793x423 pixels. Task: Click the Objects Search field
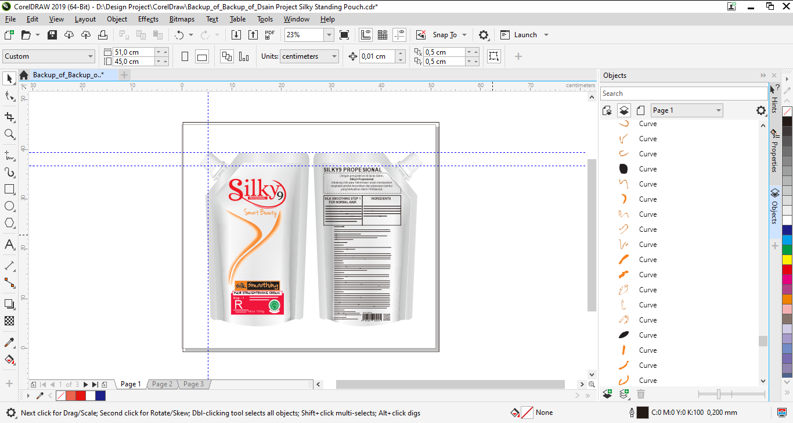(684, 94)
